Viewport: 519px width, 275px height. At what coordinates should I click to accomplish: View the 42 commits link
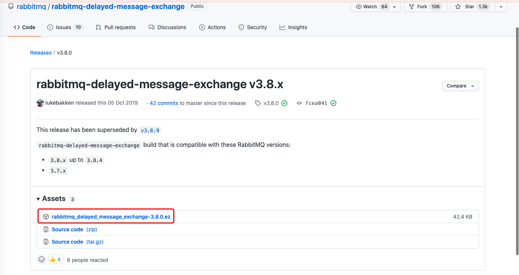click(x=164, y=103)
